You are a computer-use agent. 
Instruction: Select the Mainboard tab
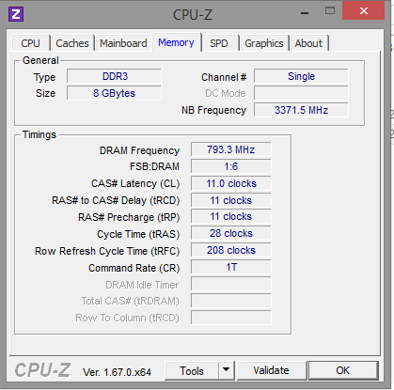pos(123,43)
